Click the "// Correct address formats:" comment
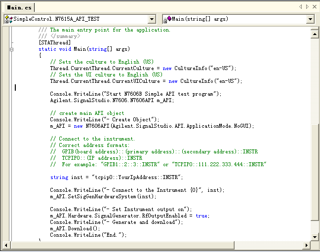 pos(90,145)
